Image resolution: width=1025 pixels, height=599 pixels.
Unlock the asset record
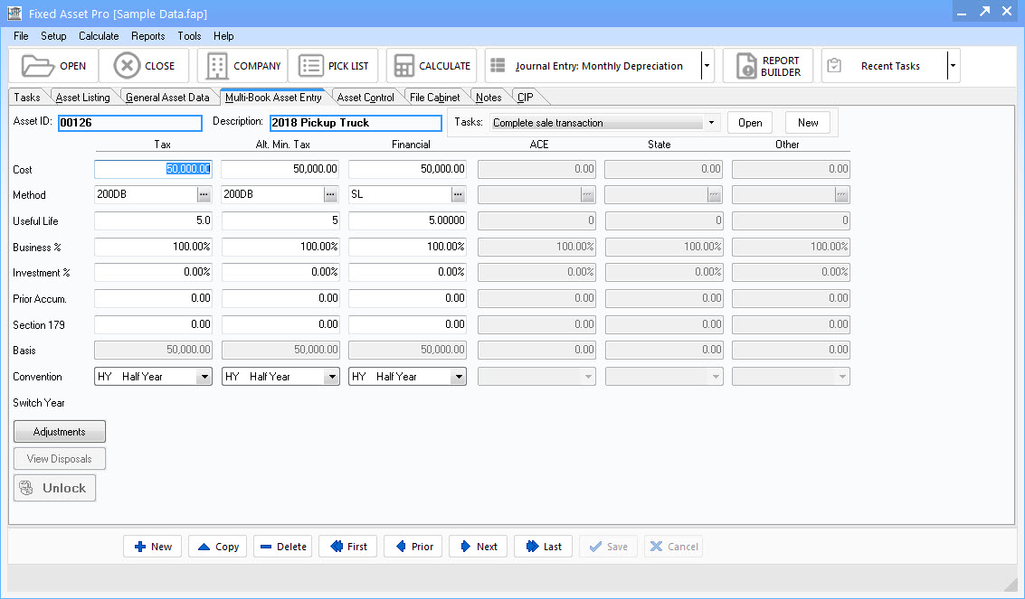[x=54, y=487]
